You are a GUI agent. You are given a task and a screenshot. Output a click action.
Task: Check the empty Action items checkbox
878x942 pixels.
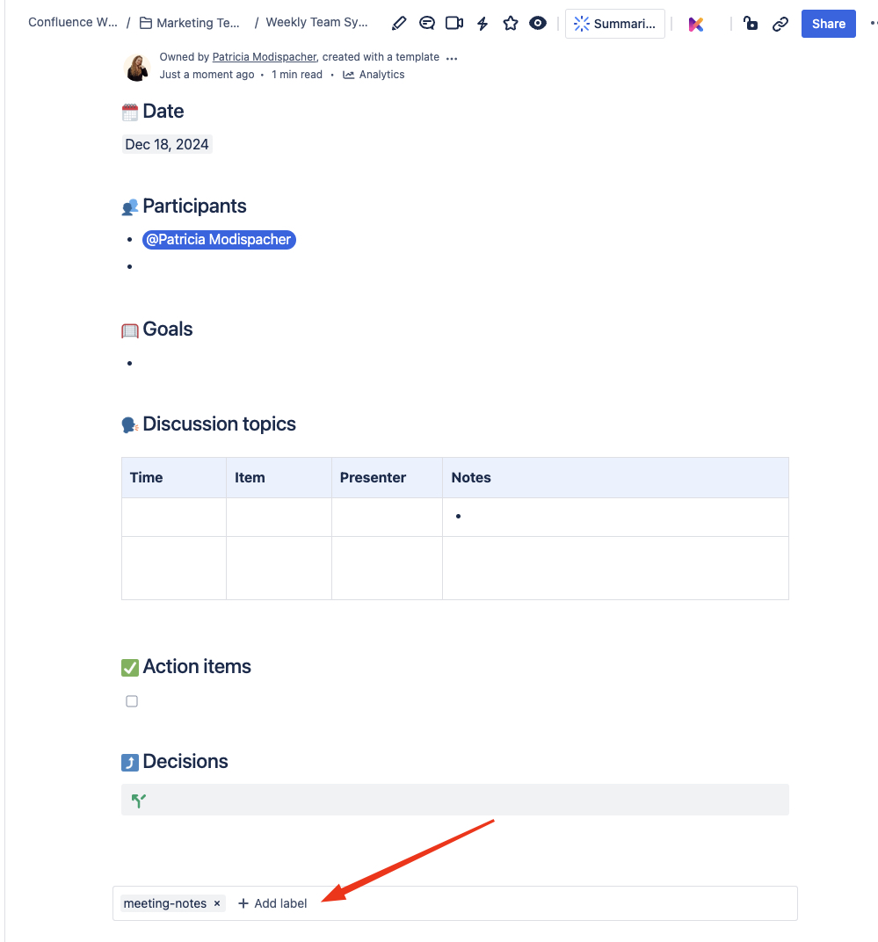(132, 700)
